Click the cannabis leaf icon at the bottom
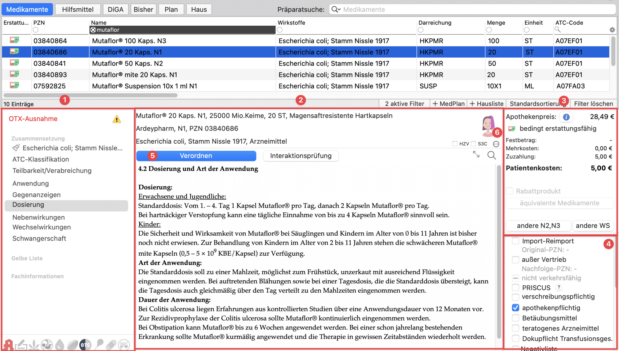The width and height of the screenshot is (619, 351). pyautogui.click(x=34, y=345)
